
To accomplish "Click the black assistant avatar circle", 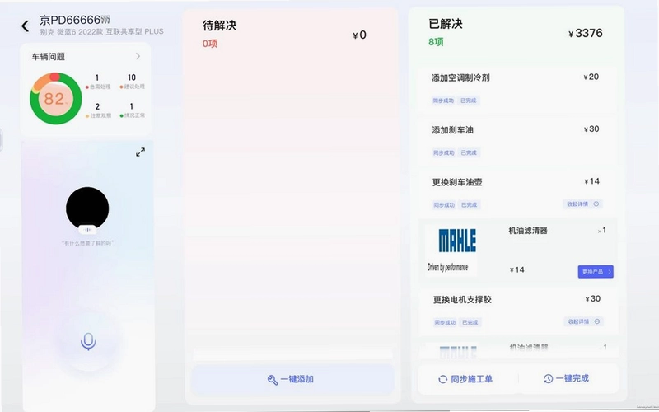I will click(x=87, y=208).
